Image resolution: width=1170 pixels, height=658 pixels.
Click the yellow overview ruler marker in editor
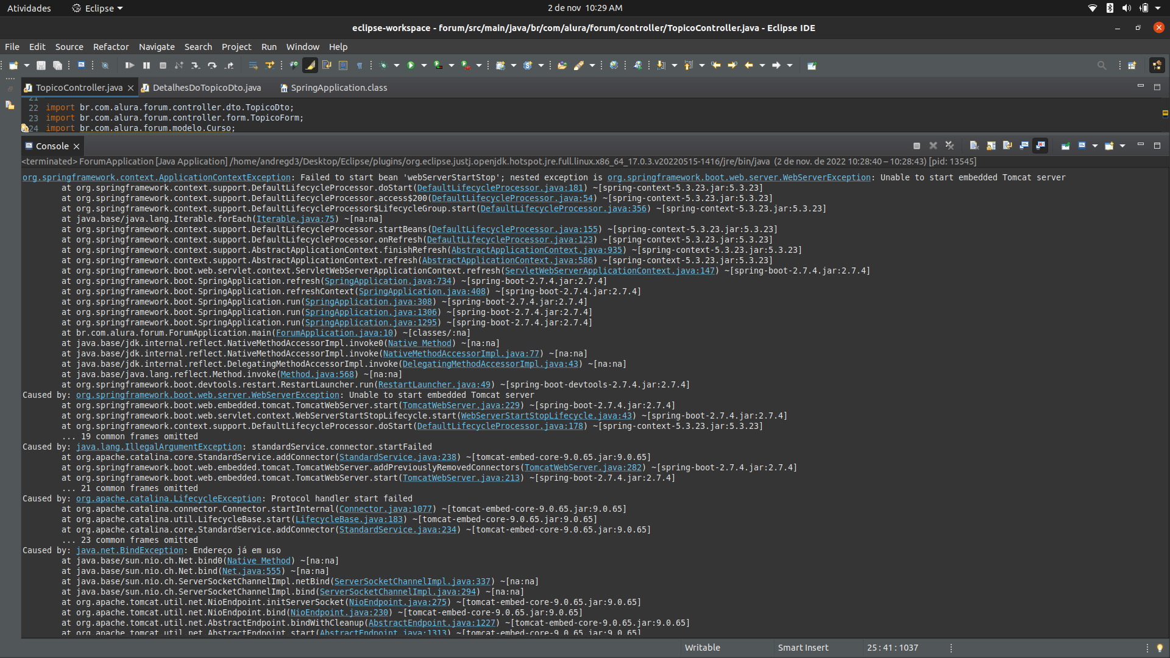click(x=1165, y=113)
